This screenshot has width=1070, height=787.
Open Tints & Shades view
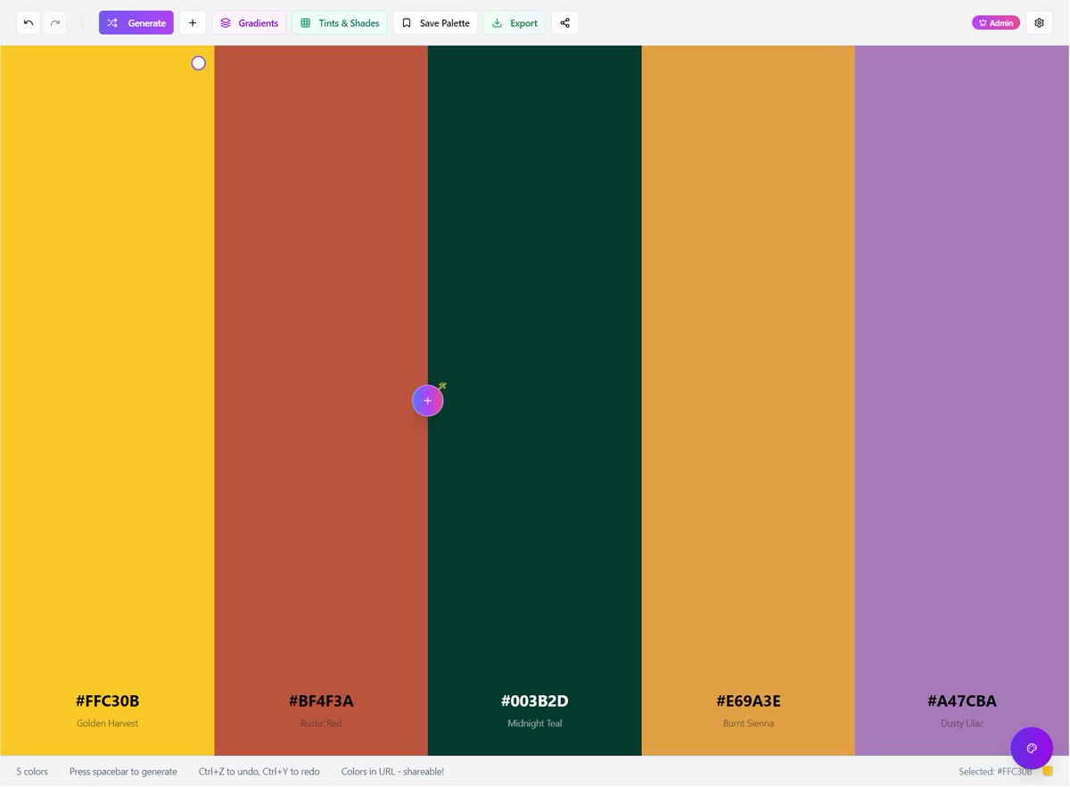click(340, 22)
